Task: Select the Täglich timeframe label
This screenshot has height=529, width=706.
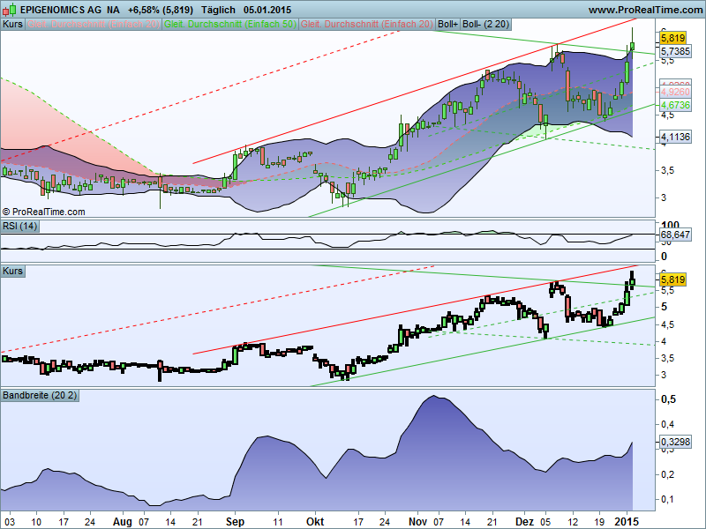Action: [218, 10]
